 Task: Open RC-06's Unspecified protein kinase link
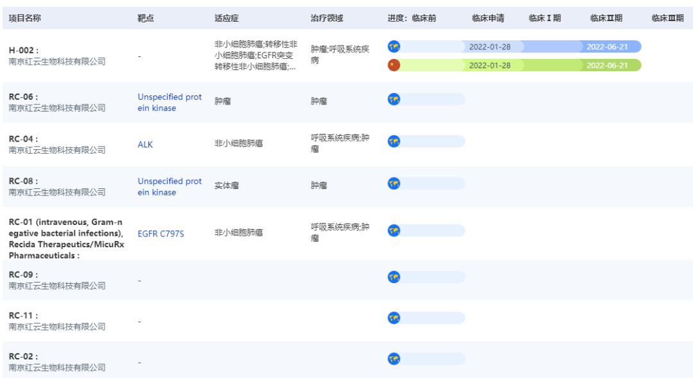[x=169, y=103]
